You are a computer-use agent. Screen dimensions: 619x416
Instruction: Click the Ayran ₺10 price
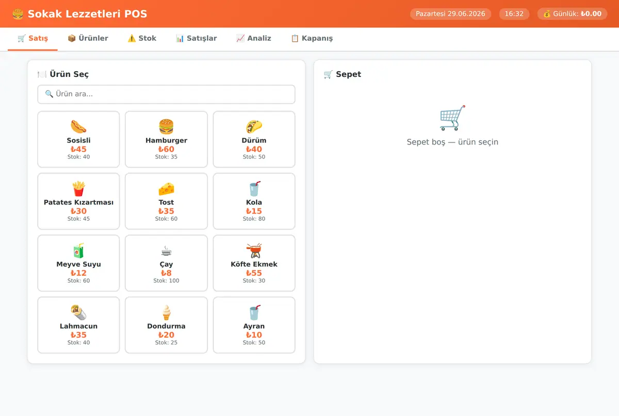coord(254,335)
